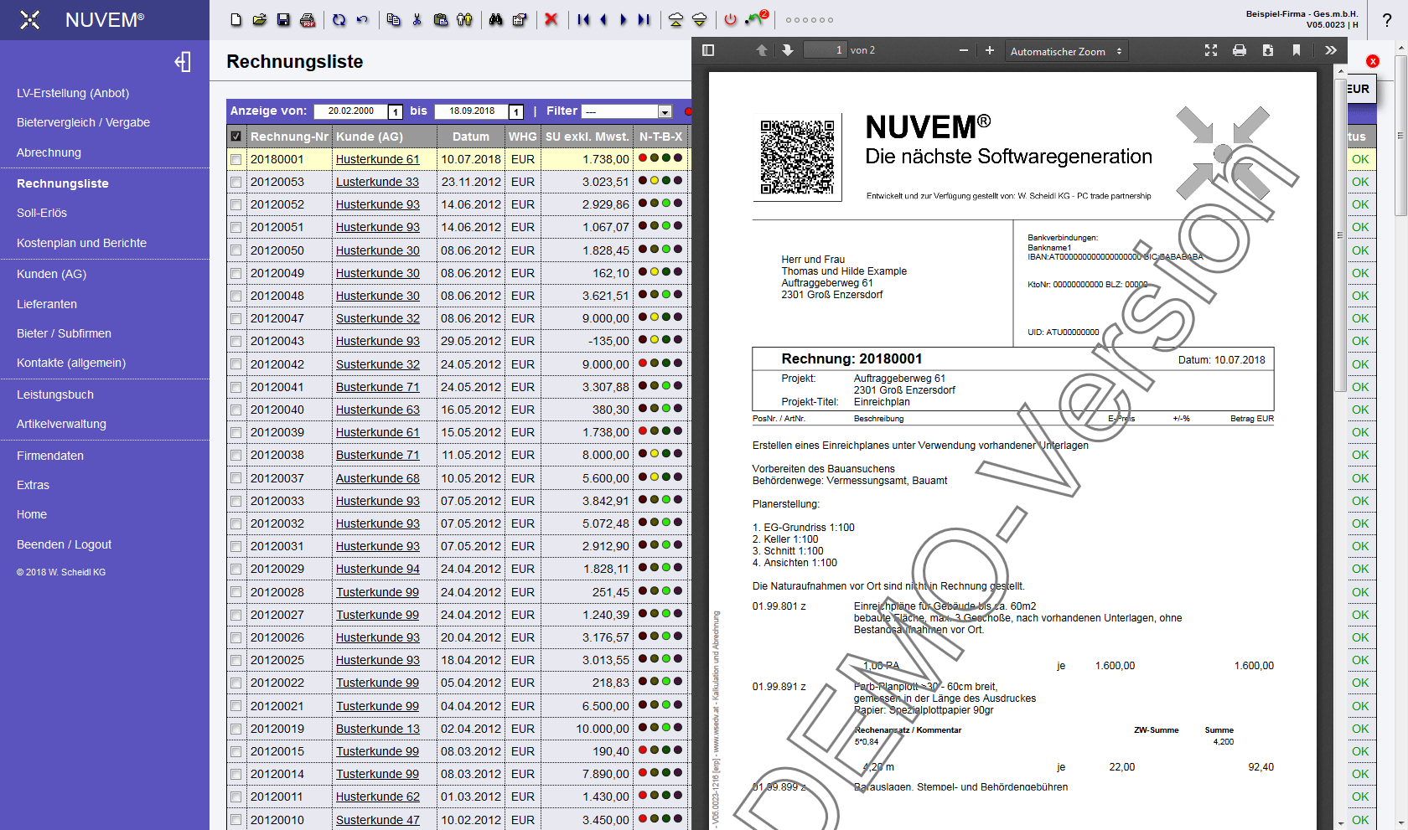Refresh the list with the blue arrows icon
Screen dimensions: 1408x830
click(339, 19)
